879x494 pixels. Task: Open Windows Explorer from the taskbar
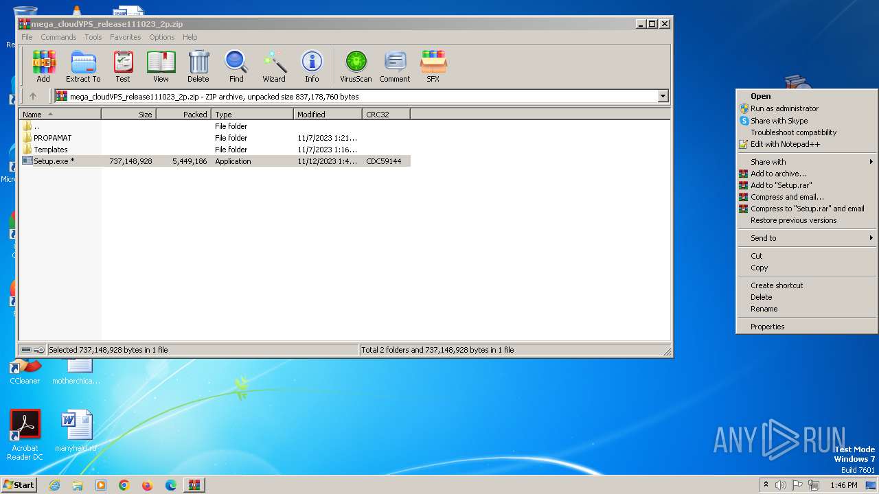(78, 485)
